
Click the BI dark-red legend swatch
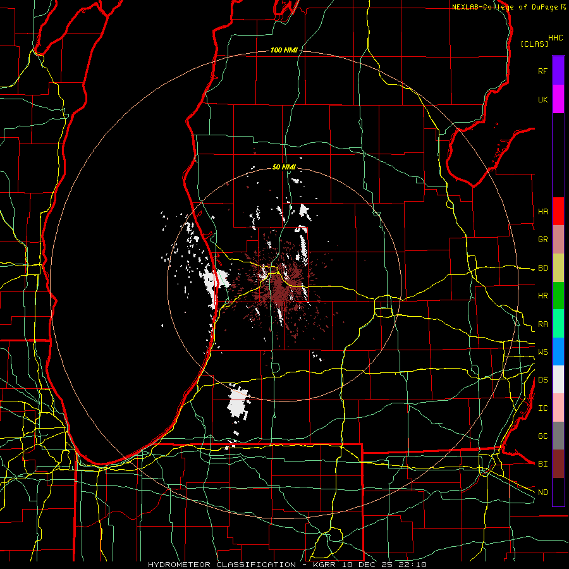point(558,464)
